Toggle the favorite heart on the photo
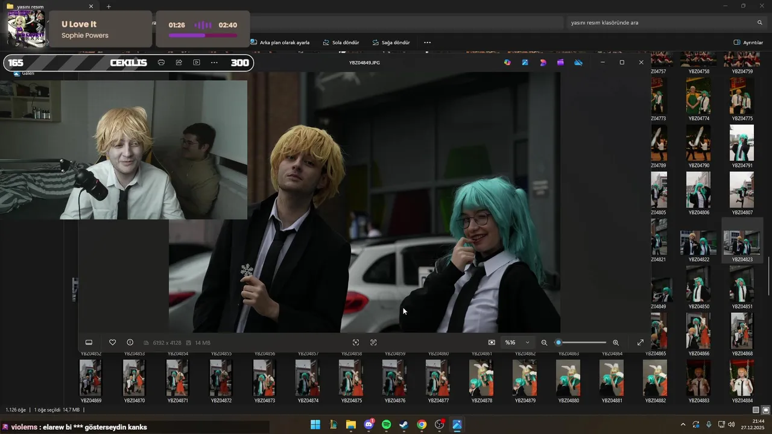Viewport: 772px width, 434px height. point(112,342)
